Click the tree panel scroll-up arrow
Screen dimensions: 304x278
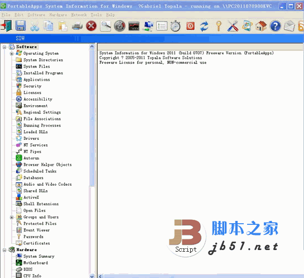tap(92, 46)
